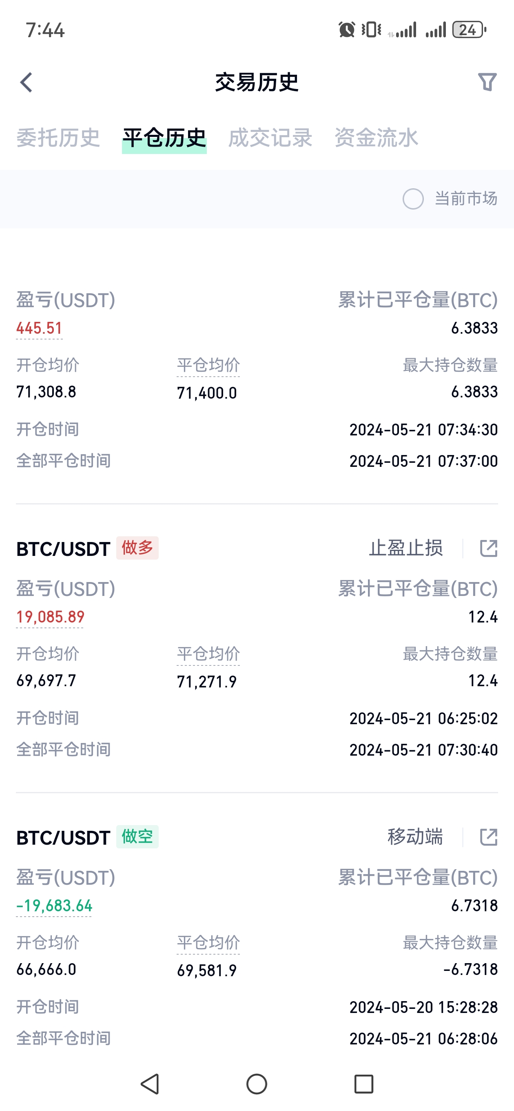514x1111 pixels.
Task: Enable the 当前市场 radio option
Action: [x=413, y=199]
